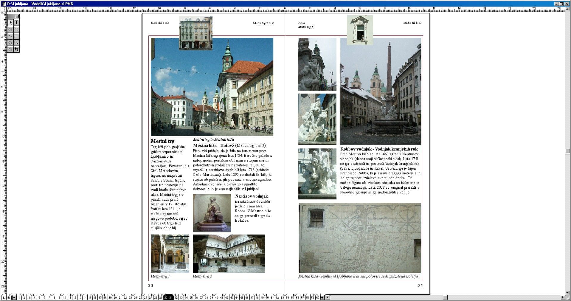Choose the Ellipse drawing tool
Viewport: 571px width, 301px height.
tap(10, 30)
